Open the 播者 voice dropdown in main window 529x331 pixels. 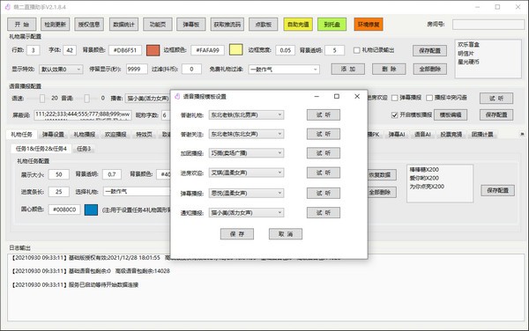tap(148, 99)
